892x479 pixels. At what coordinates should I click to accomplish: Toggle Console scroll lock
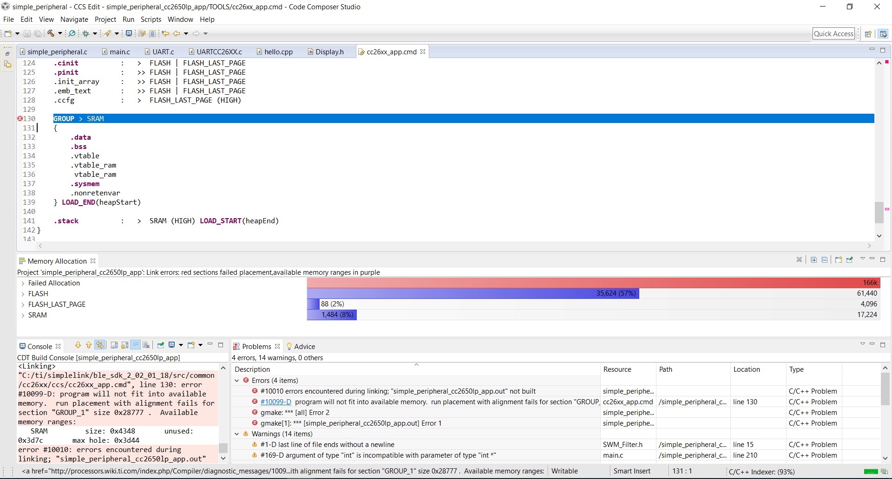[125, 345]
